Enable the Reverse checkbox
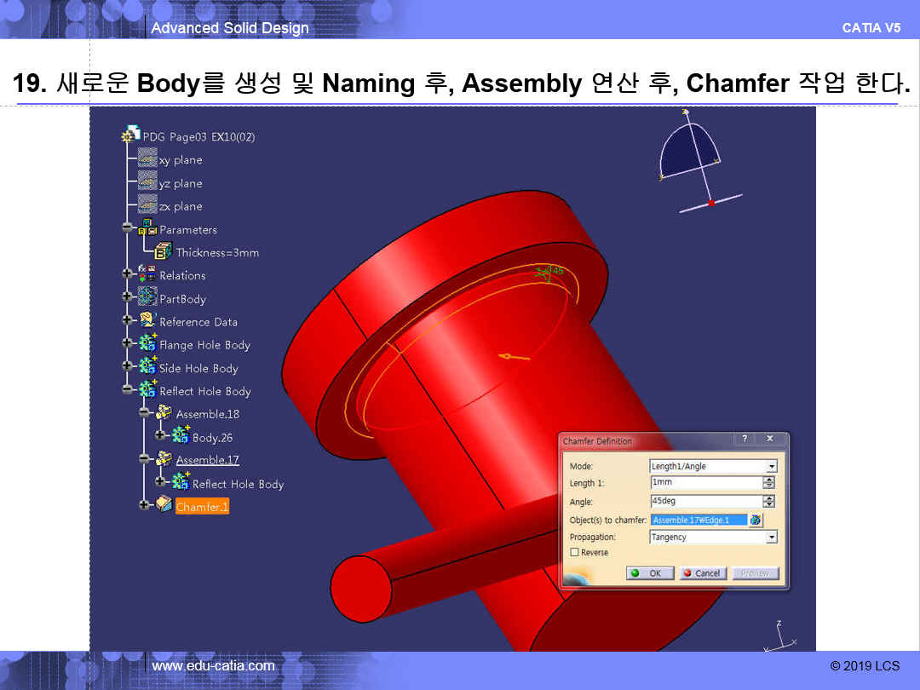This screenshot has width=920, height=690. (x=574, y=553)
